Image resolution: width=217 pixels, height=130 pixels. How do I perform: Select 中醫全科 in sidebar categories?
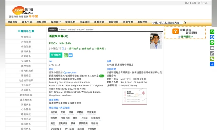[x=26, y=37]
